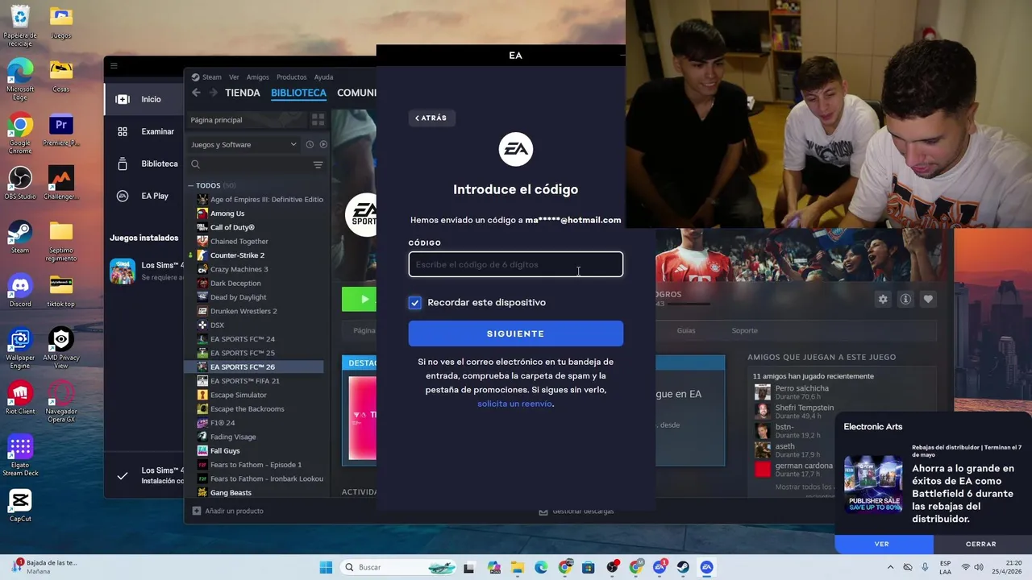
Task: Open the Windows Start menu
Action: (326, 567)
